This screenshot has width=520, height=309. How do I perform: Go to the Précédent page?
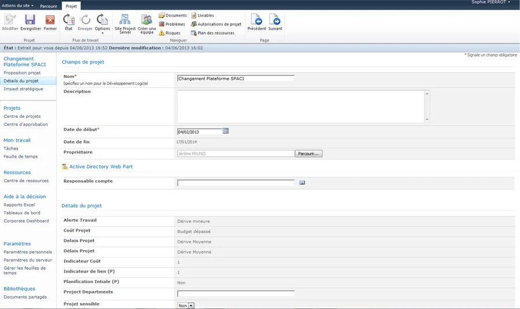257,22
